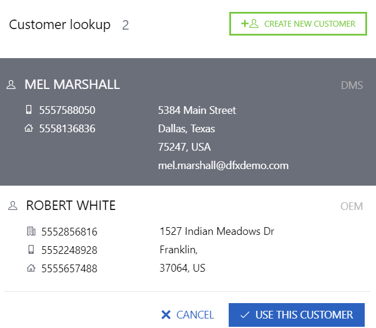Click office building icon for 5552856816
This screenshot has width=376, height=328.
(x=31, y=231)
